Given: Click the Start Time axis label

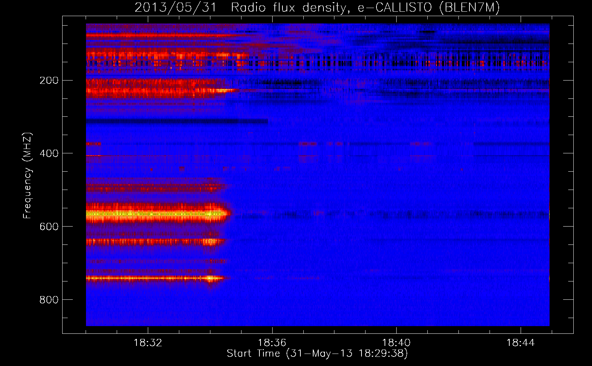Looking at the screenshot, I should click(x=317, y=354).
